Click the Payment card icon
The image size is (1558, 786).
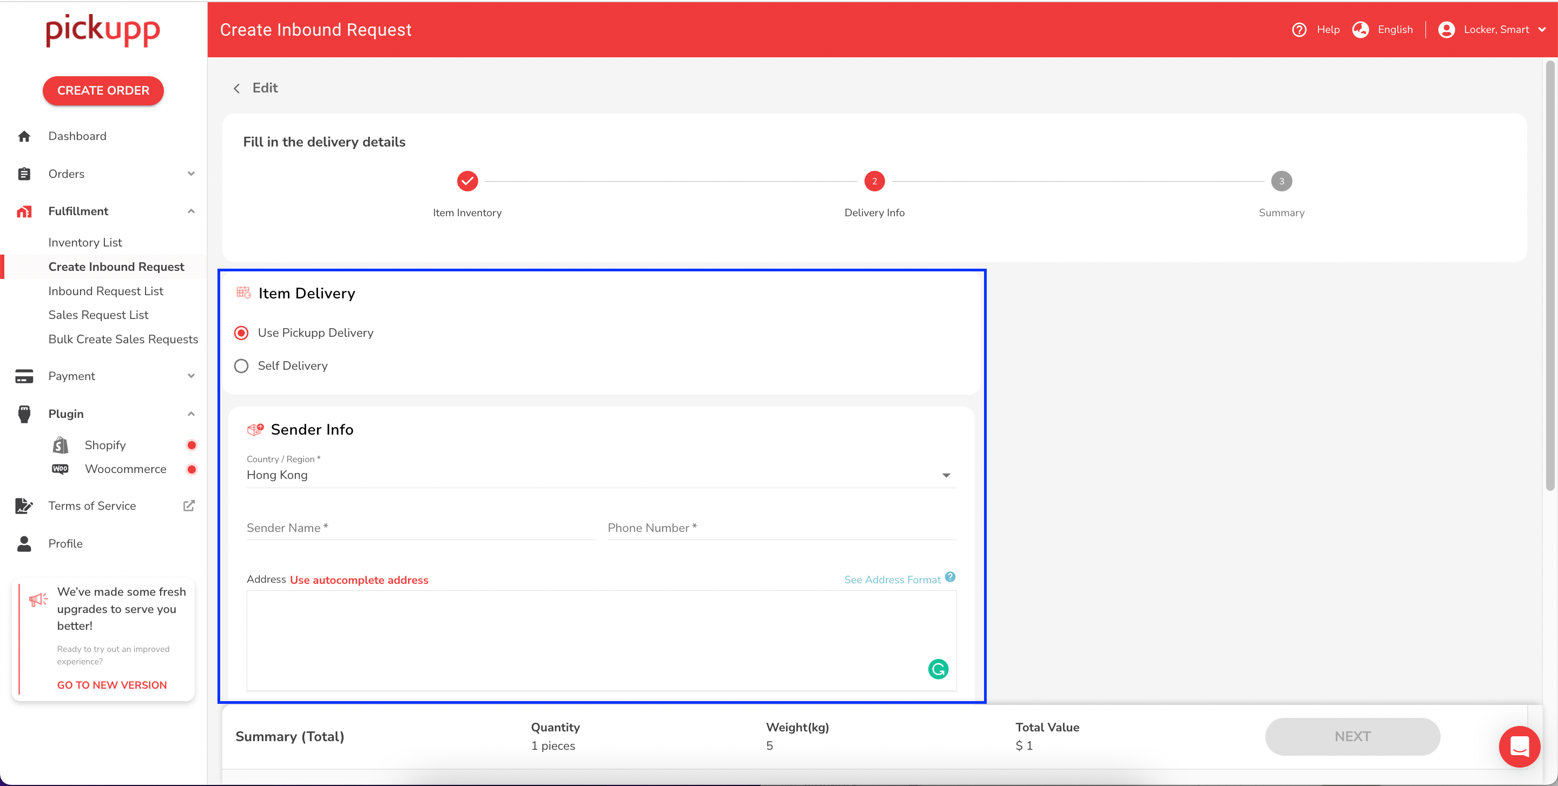[24, 376]
